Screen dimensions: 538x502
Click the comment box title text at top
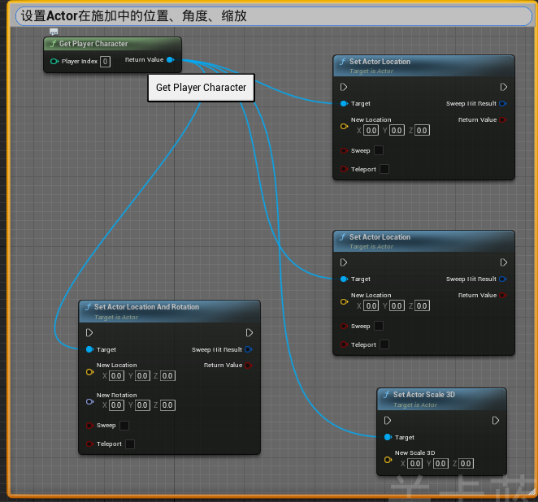point(134,15)
